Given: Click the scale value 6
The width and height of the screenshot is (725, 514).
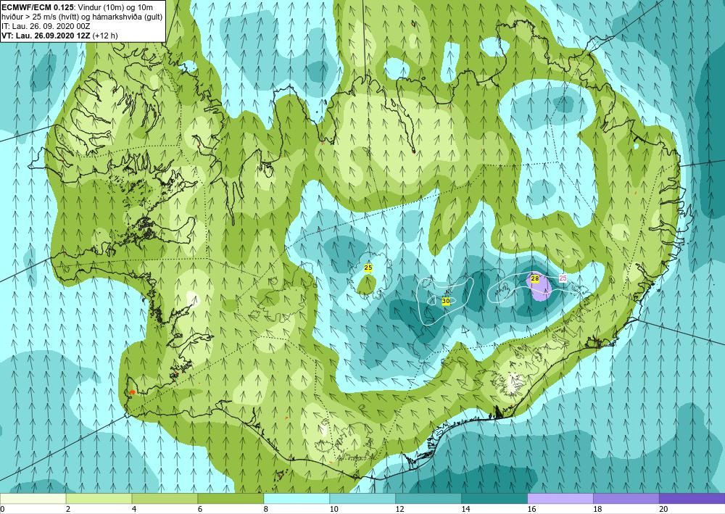Looking at the screenshot, I should point(200,509).
